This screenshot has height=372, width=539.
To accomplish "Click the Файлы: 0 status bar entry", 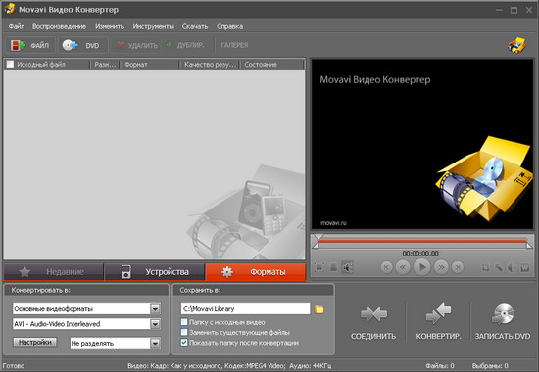I will click(440, 366).
